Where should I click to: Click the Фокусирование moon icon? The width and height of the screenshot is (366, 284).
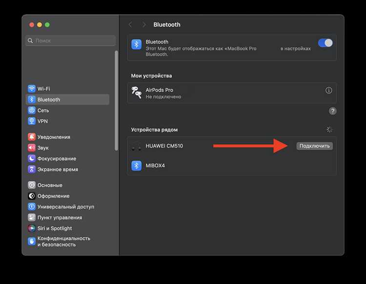[32, 159]
